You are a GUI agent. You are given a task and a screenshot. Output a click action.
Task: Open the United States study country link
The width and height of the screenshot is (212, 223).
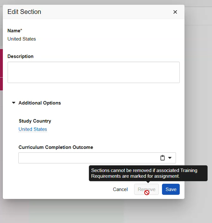tap(33, 129)
